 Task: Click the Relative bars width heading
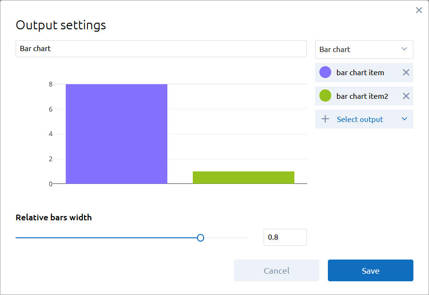[x=54, y=217]
